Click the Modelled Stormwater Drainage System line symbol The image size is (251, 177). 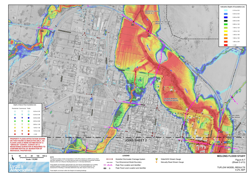(x=110, y=159)
